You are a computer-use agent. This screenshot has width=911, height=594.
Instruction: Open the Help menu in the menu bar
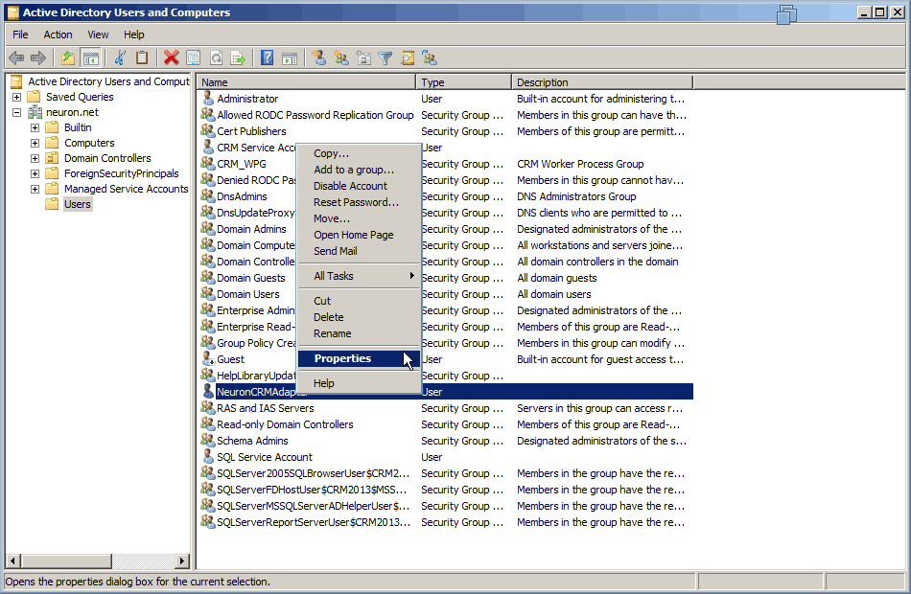point(134,34)
